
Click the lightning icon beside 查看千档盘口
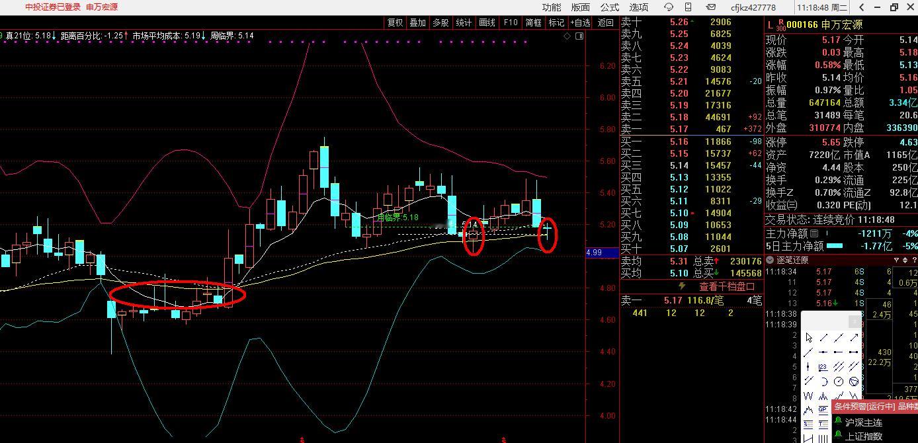pos(683,286)
